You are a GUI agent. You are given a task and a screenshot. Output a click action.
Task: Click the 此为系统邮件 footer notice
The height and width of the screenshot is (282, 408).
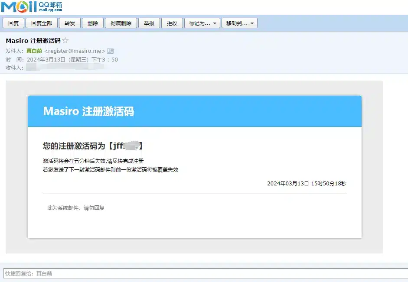(76, 208)
